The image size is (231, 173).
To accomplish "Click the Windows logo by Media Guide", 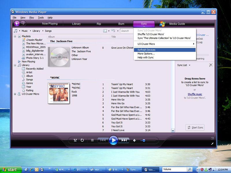I will point(162,24).
